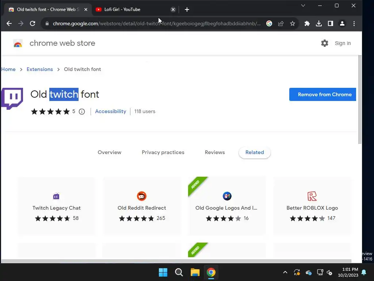Click the Chrome Web Store rainbow logo
Viewport: 374px width, 281px height.
[18, 43]
